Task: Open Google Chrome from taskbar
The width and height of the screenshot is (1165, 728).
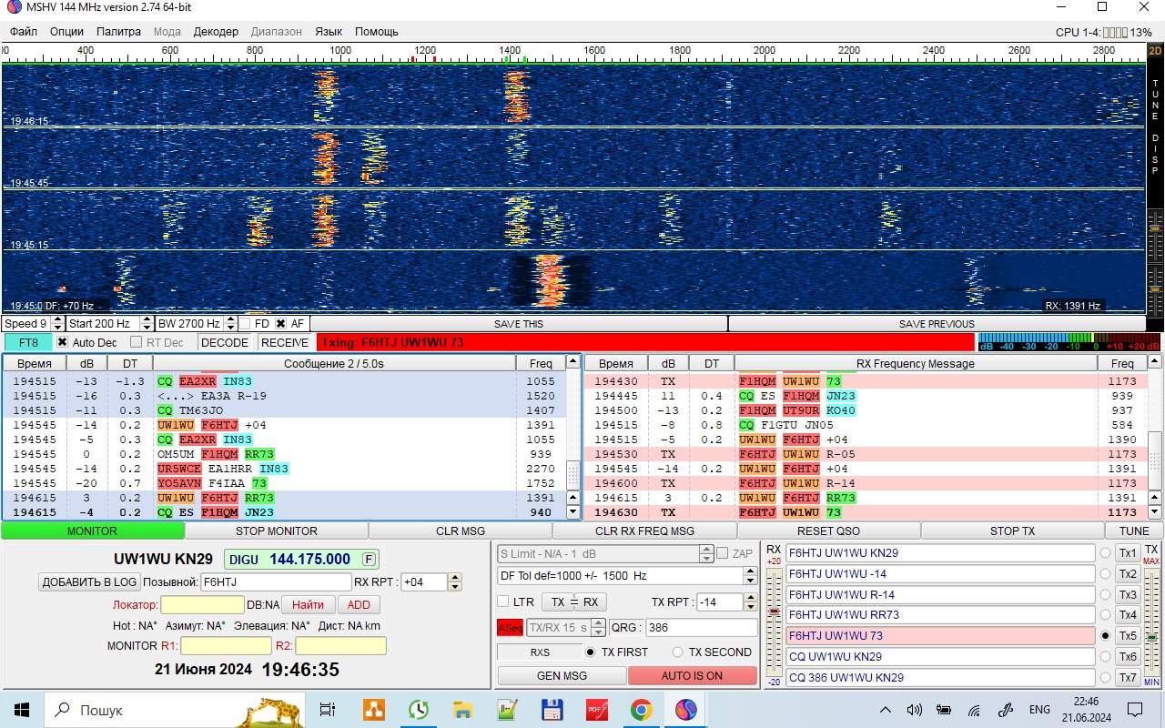Action: click(641, 710)
